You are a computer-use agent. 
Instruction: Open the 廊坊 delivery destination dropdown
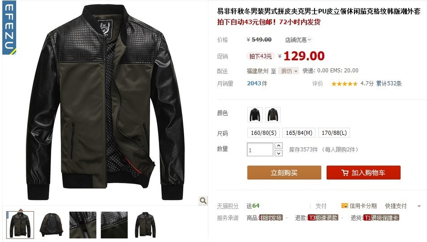pyautogui.click(x=289, y=71)
